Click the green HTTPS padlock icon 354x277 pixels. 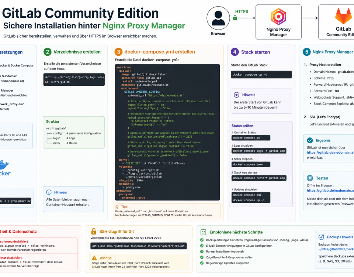point(235,18)
